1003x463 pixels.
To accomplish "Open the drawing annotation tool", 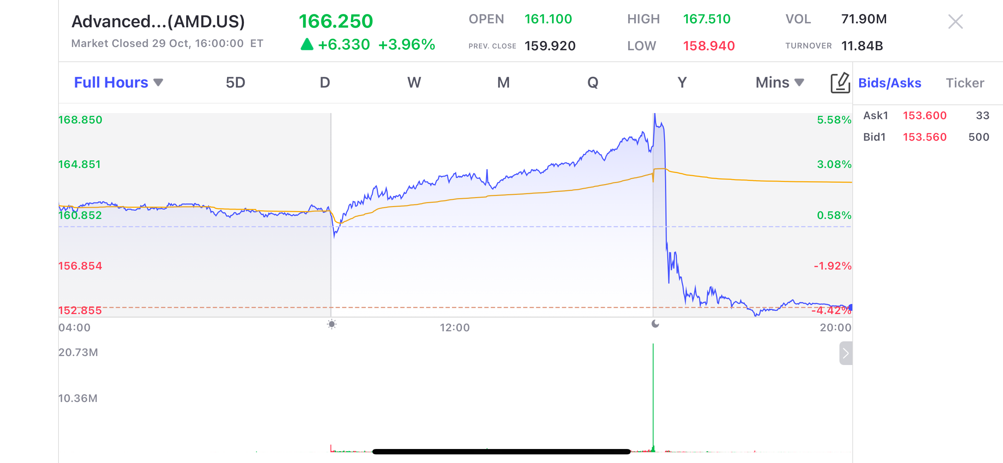I will click(x=841, y=83).
